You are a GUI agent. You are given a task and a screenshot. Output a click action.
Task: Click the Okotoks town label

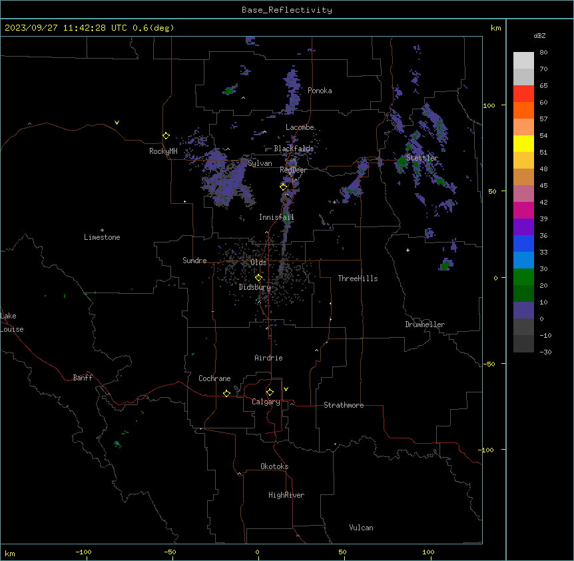274,466
